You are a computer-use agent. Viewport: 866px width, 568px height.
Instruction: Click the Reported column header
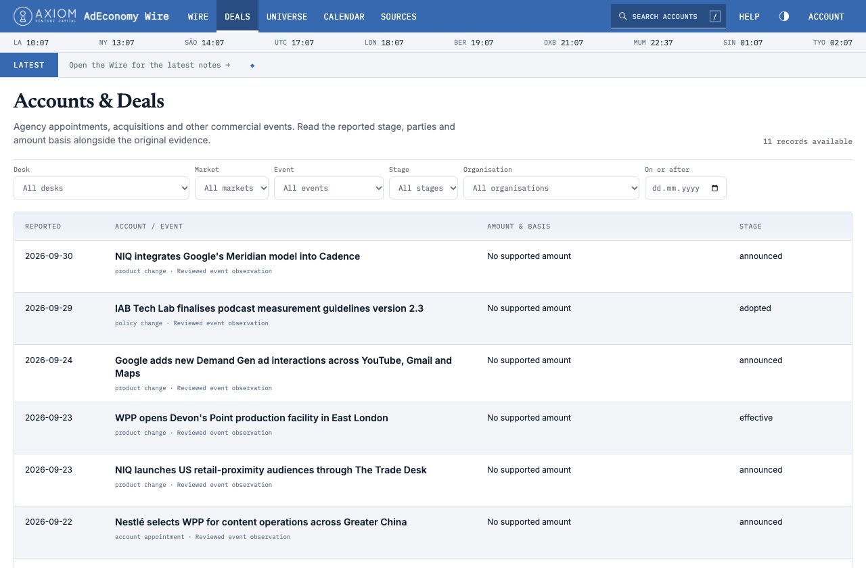[43, 226]
